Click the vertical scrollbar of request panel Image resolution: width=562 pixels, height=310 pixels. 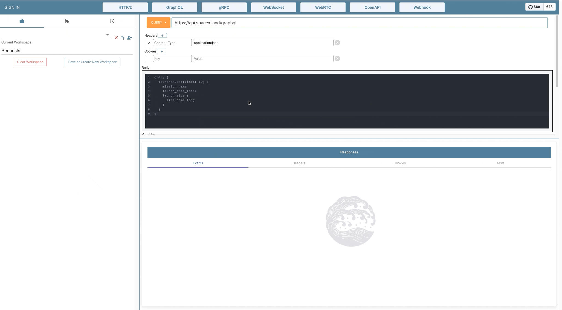click(x=557, y=52)
